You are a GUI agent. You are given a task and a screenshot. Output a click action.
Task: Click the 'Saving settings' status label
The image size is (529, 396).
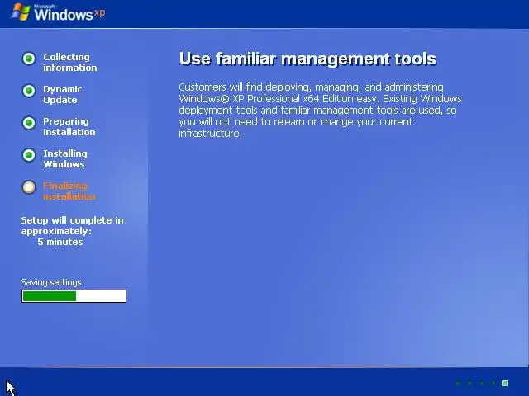point(51,282)
